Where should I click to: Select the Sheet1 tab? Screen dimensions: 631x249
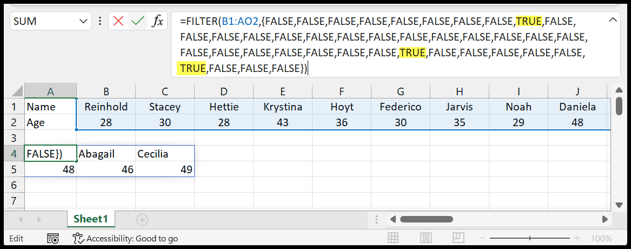click(90, 219)
